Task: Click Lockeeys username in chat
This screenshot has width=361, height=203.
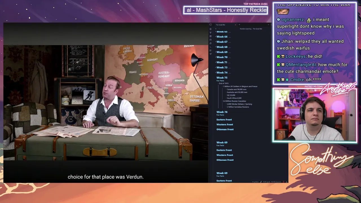Action: 296,57
